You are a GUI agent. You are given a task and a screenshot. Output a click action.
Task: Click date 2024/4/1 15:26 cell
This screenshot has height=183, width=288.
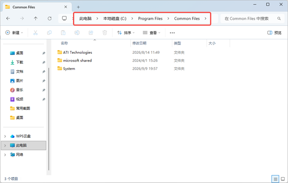[x=145, y=61]
